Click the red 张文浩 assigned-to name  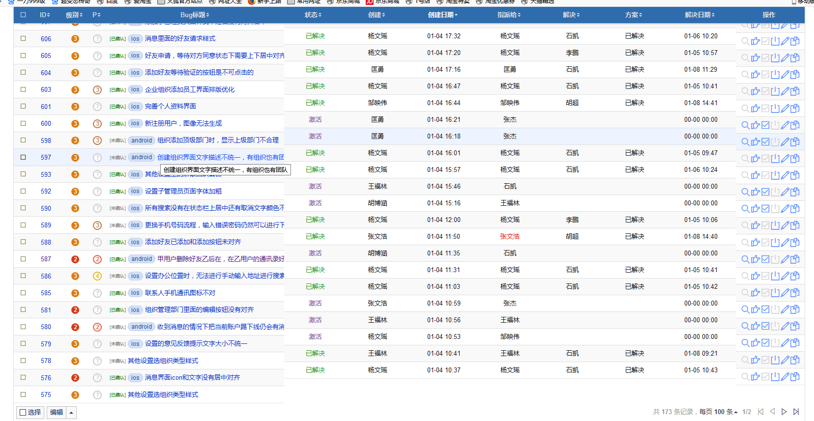point(510,236)
